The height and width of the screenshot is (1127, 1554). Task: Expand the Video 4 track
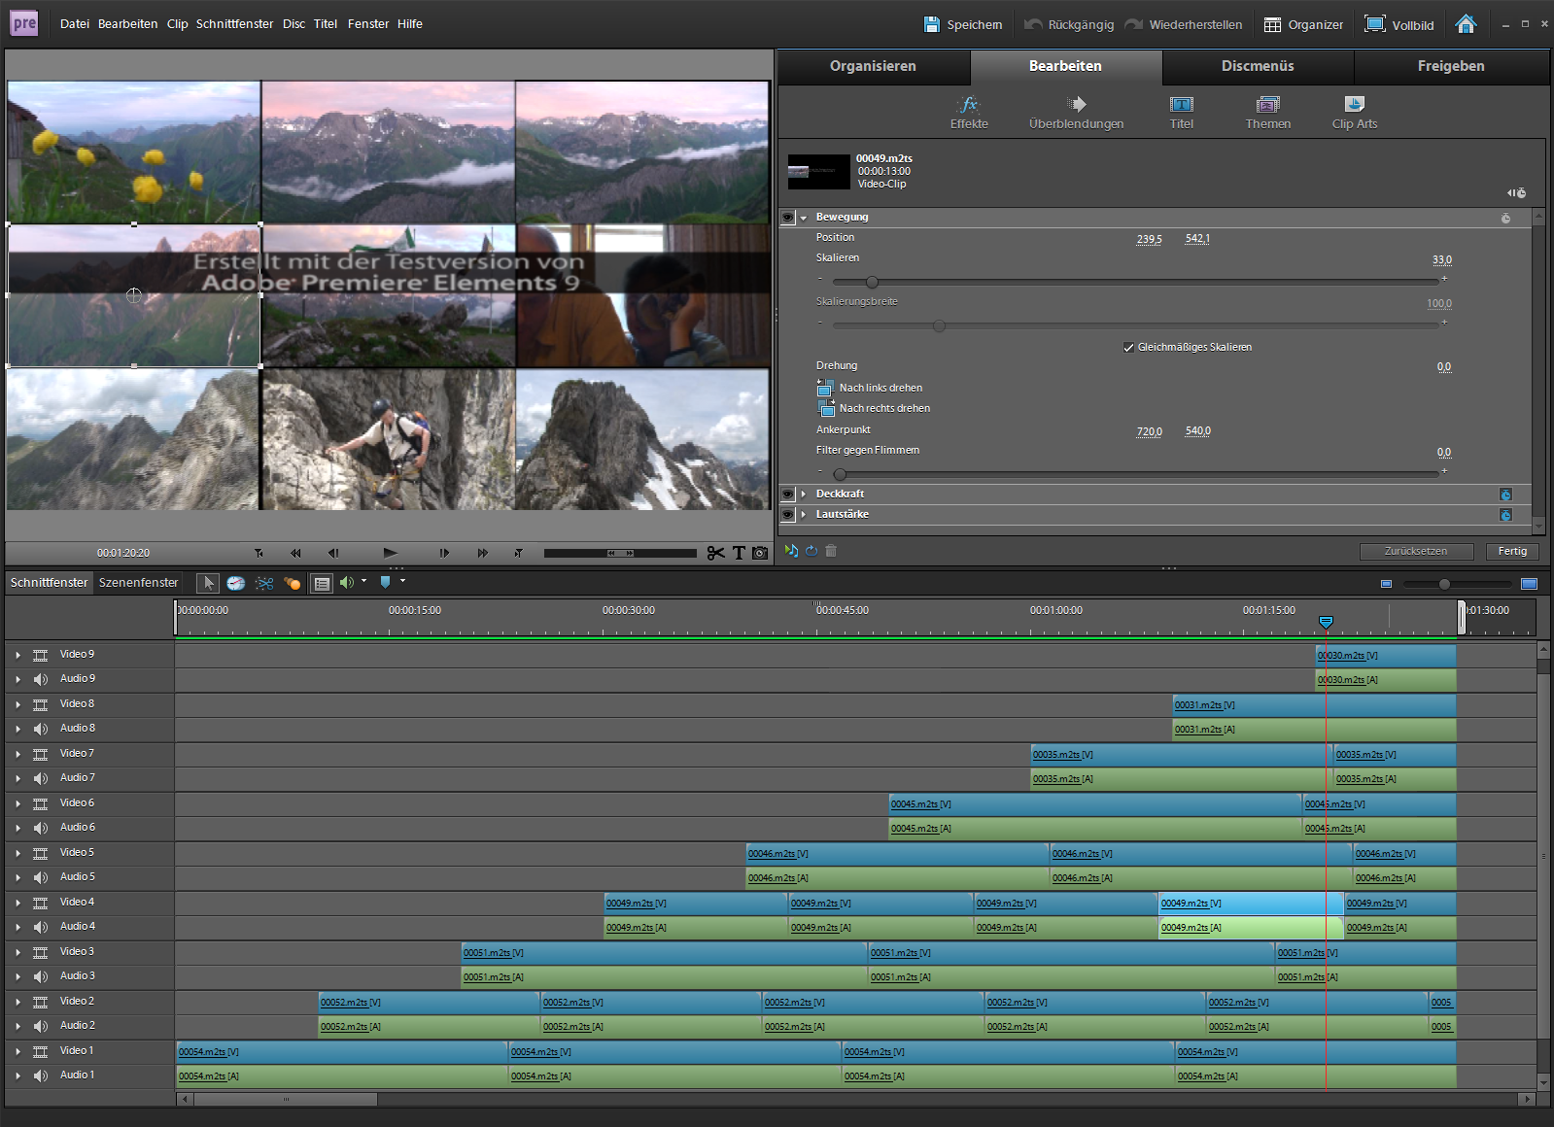17,903
